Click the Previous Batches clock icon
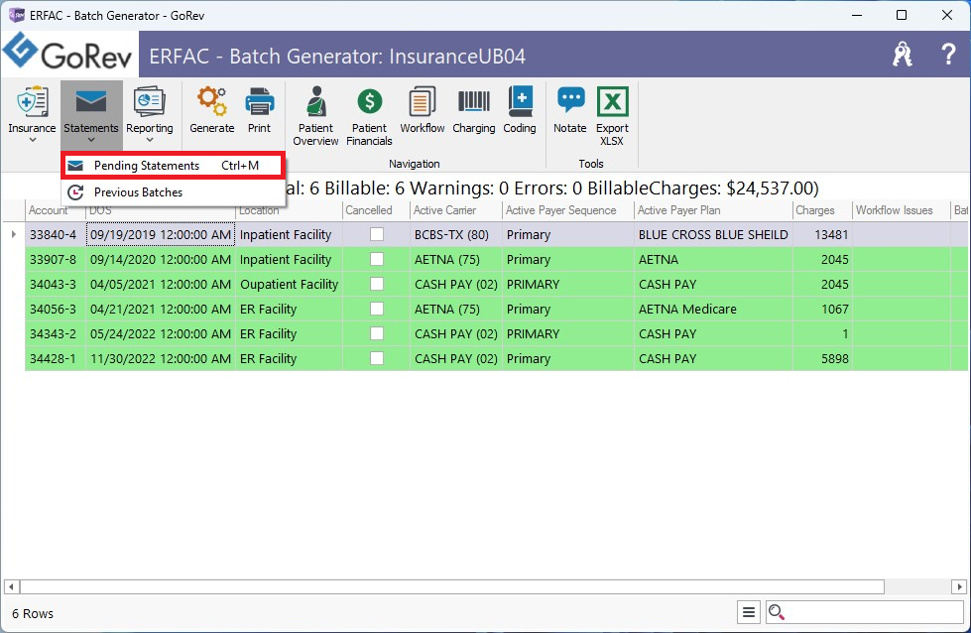The image size is (971, 633). (75, 192)
